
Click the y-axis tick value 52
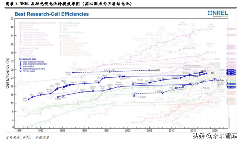(12, 19)
